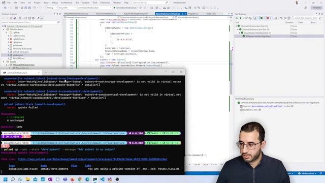This screenshot has width=325, height=183.
Task: Switch to Pulumi.development.yaml tab
Action: click(x=136, y=14)
